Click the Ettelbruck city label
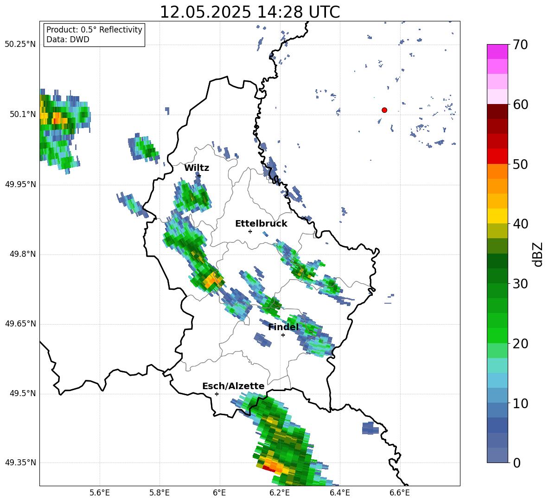The width and height of the screenshot is (549, 502). (x=261, y=224)
